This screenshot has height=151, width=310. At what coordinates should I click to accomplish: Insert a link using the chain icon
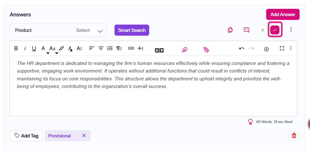(x=131, y=48)
